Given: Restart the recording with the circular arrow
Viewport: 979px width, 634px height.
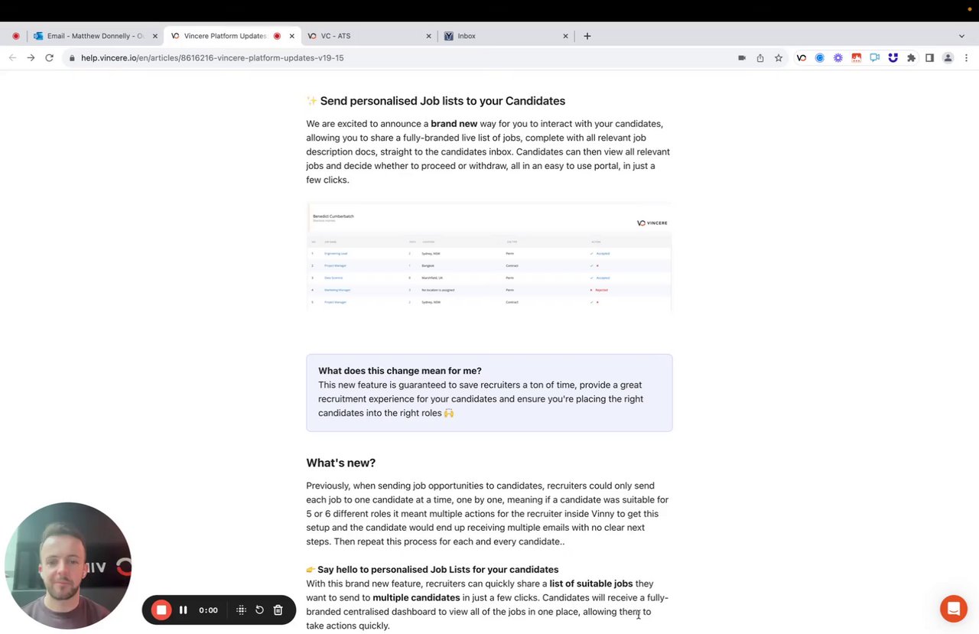Looking at the screenshot, I should tap(259, 610).
